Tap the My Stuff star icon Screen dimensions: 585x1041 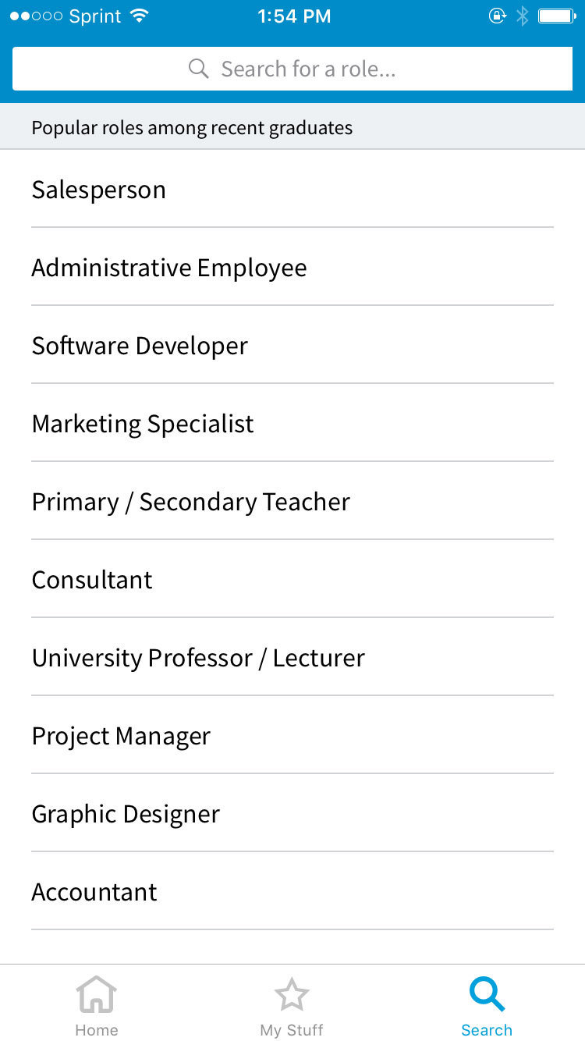tap(292, 996)
